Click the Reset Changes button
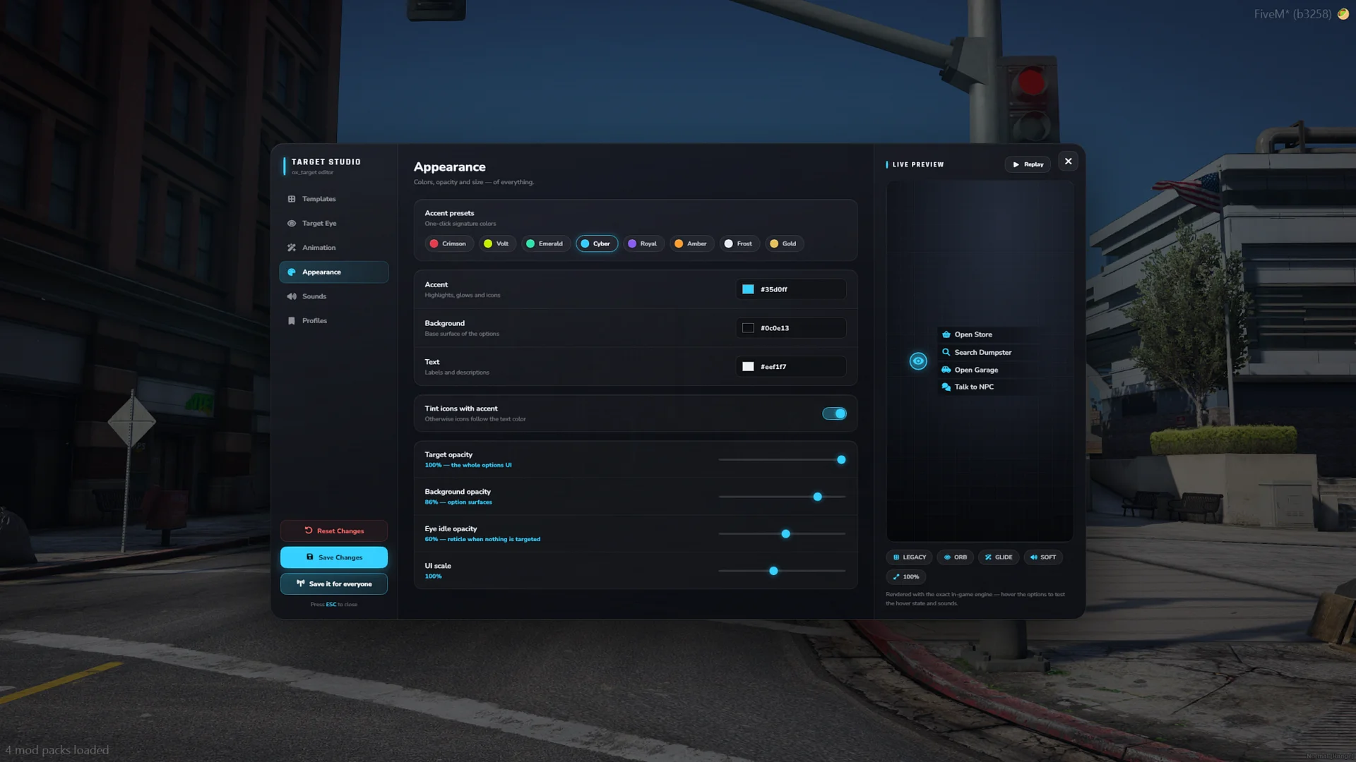 [x=334, y=531]
